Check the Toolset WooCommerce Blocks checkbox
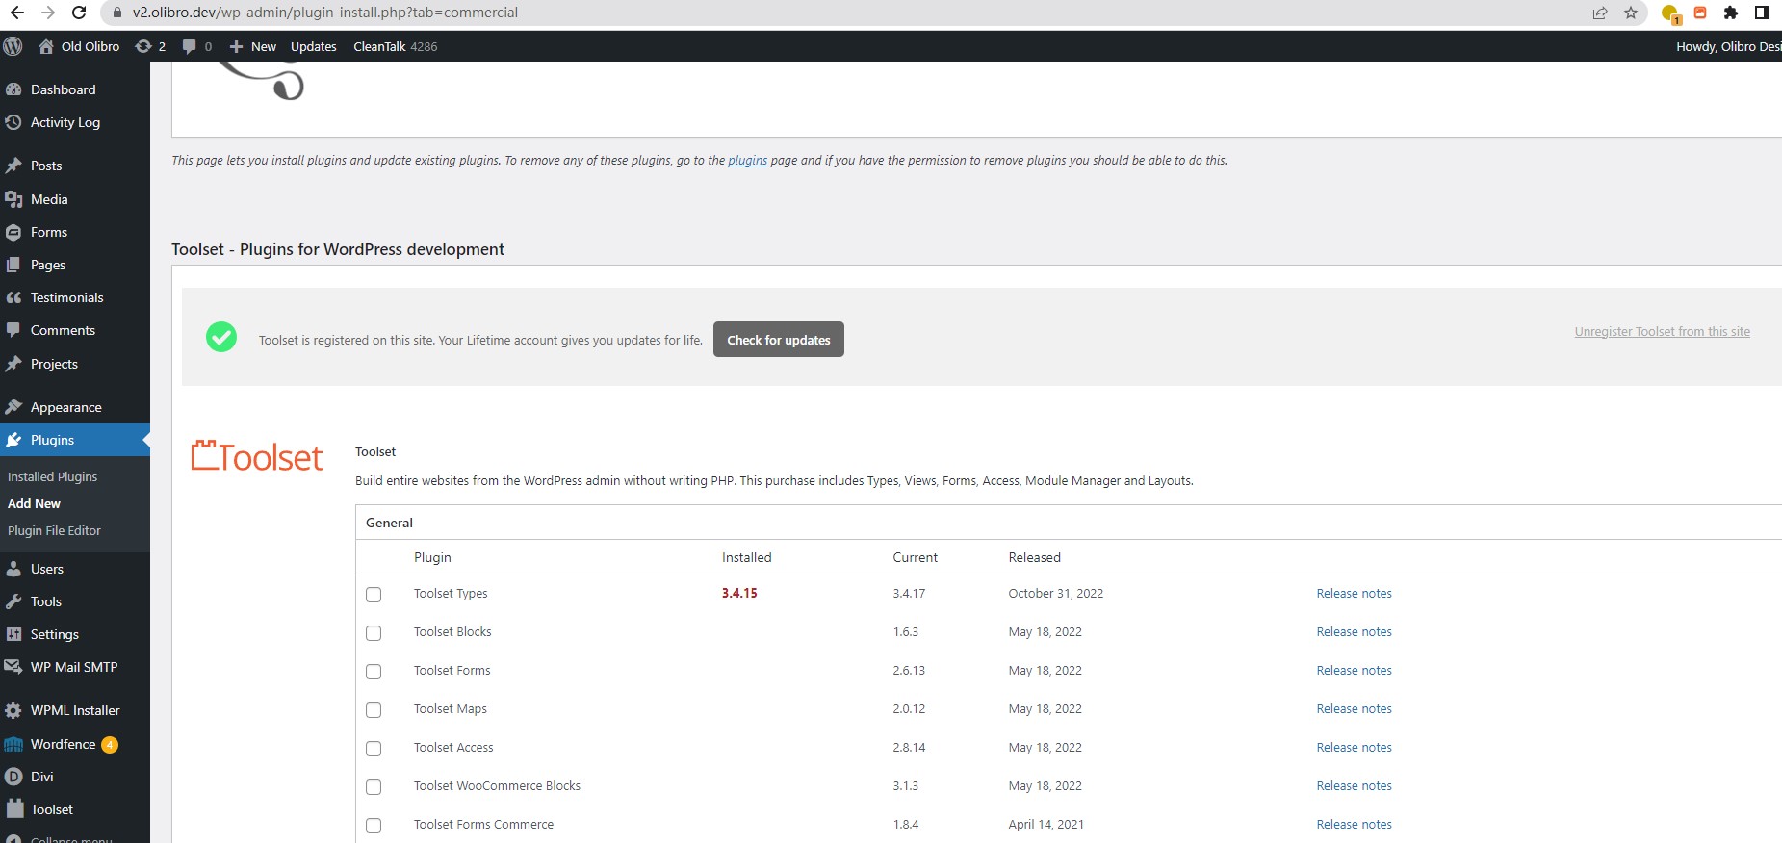Viewport: 1782px width, 843px height. click(x=374, y=787)
